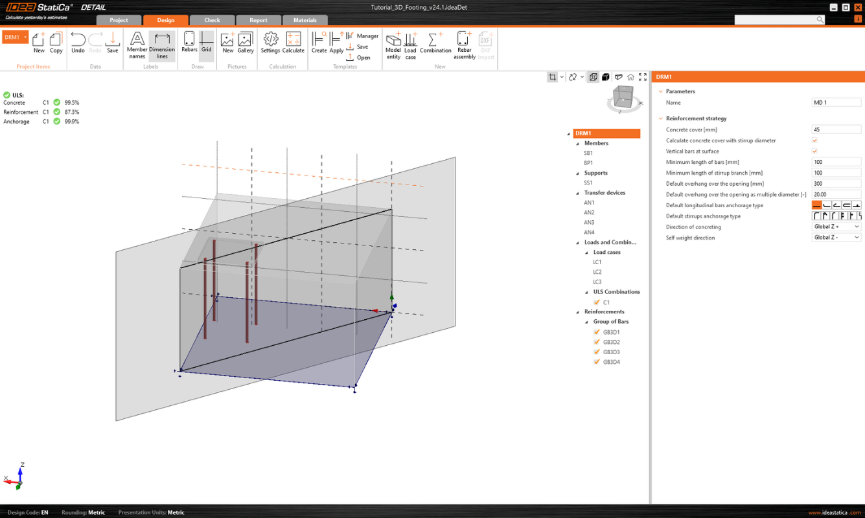Toggle Member names labels

[137, 45]
